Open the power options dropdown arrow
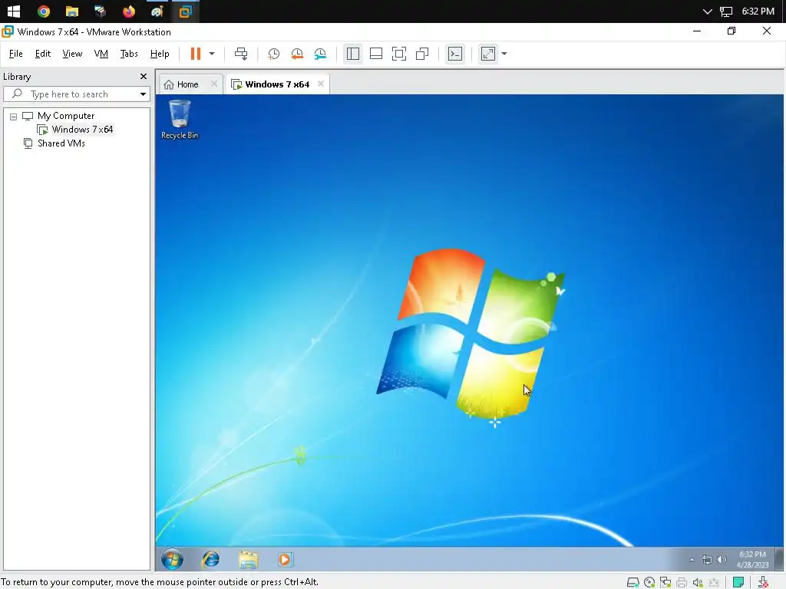Viewport: 786px width, 589px height. 212,54
